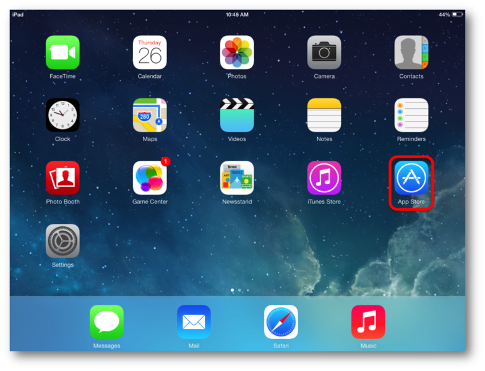Tap the battery indicator in status bar

pos(457,14)
